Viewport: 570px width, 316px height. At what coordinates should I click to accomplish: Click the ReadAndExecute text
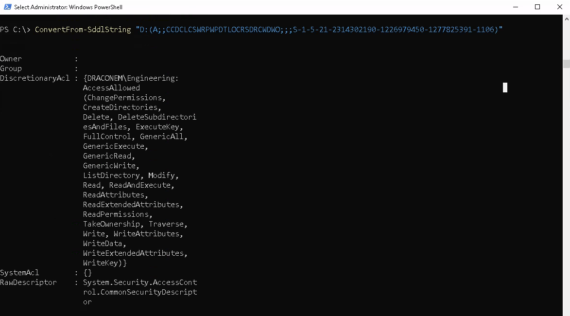coord(140,185)
